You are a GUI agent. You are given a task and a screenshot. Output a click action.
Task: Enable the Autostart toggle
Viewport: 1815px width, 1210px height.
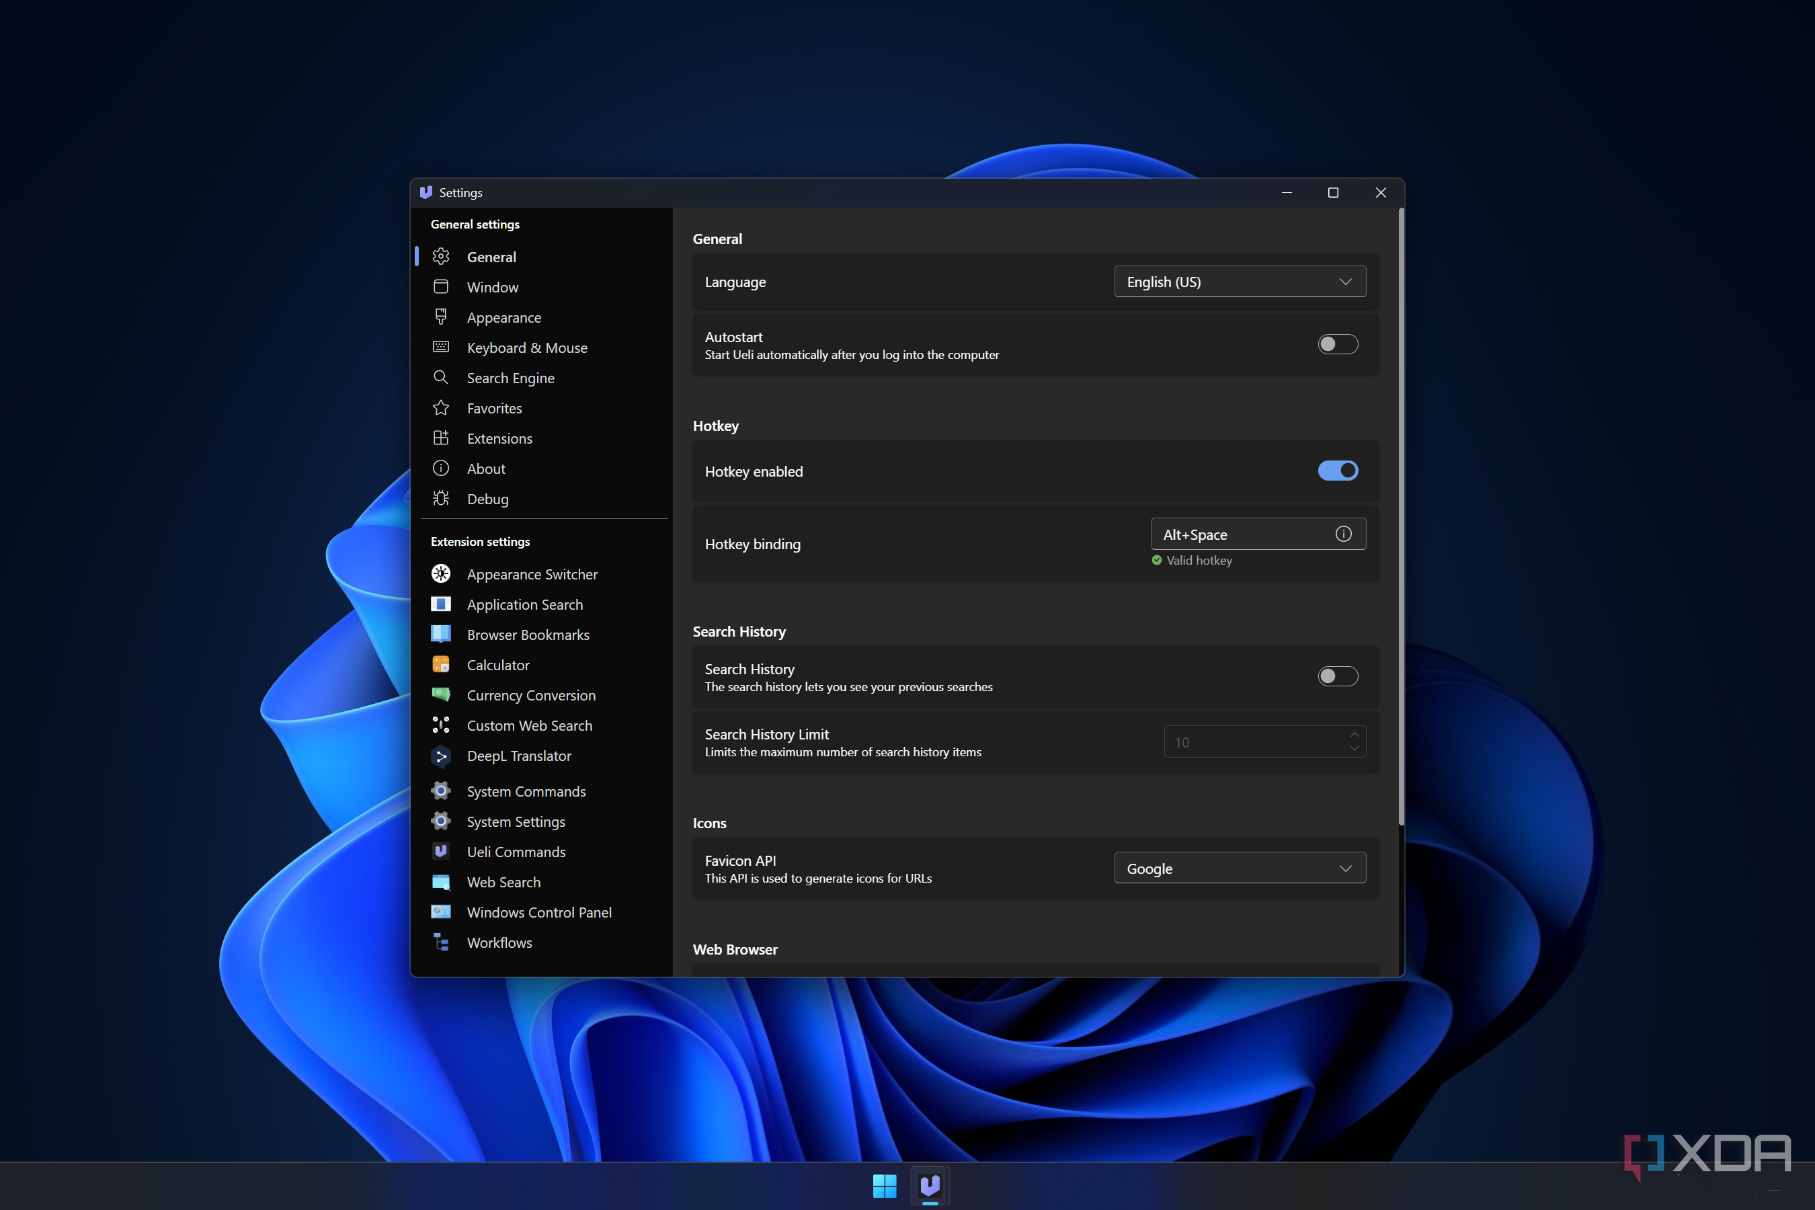[1337, 344]
